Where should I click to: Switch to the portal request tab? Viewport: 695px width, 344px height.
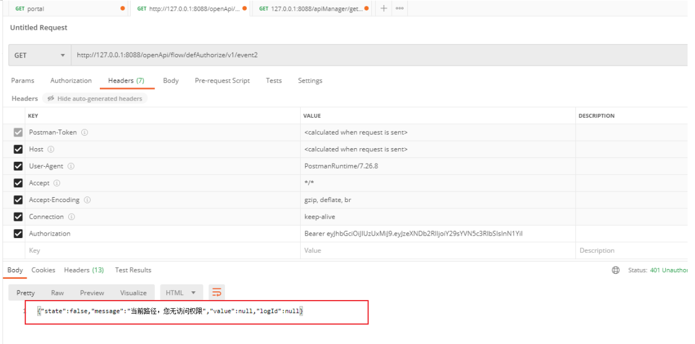pos(69,9)
